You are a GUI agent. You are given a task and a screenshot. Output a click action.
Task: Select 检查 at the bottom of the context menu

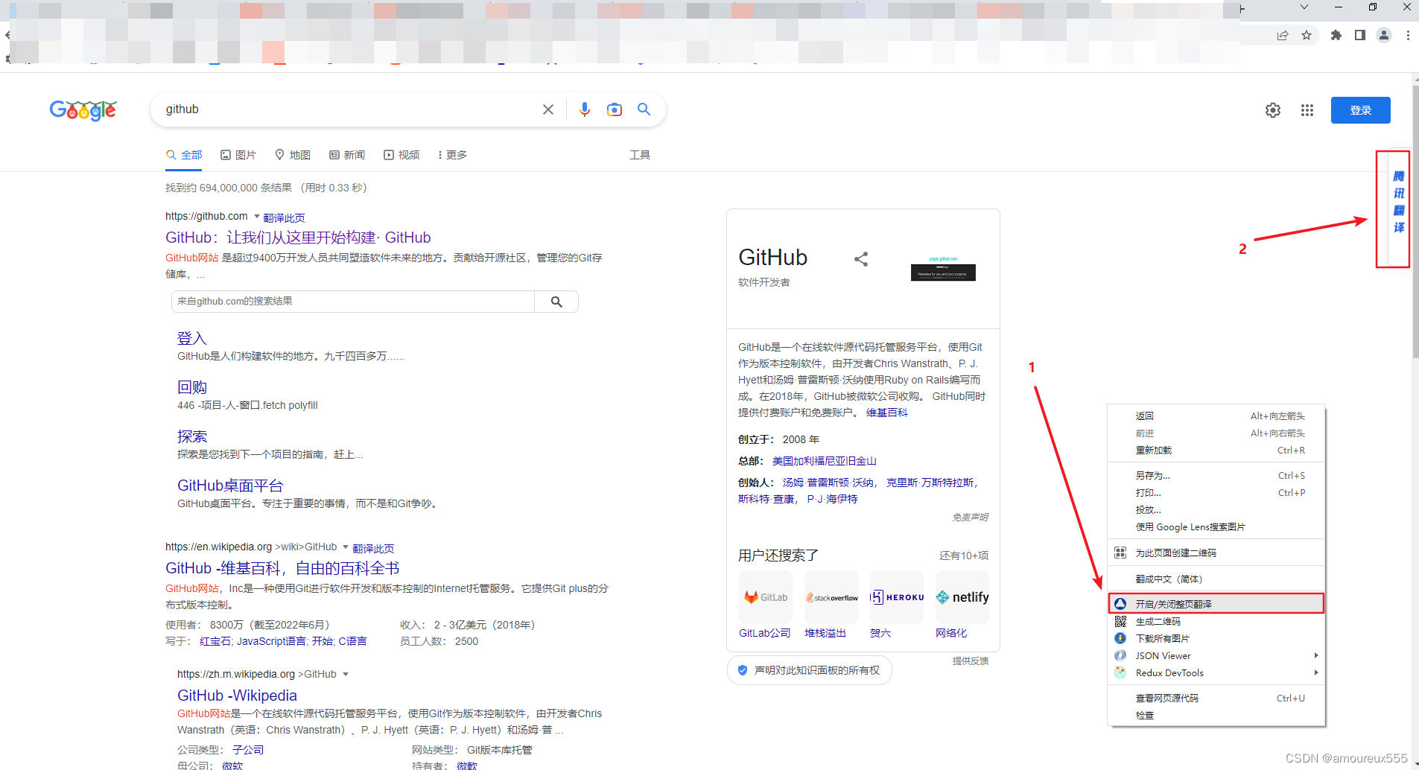point(1145,714)
